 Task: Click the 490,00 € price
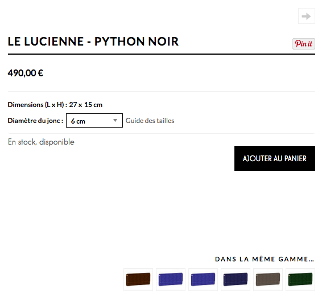26,73
